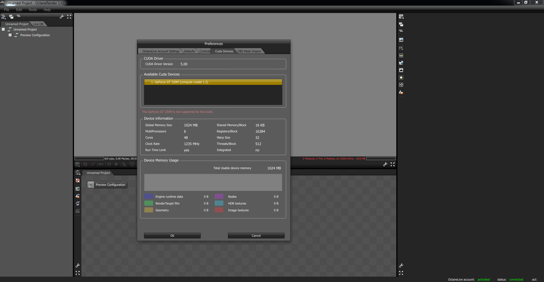Viewport: 544px width, 282px height.
Task: Click triangle ruler icon in viewport toolbar
Action: coord(124,164)
